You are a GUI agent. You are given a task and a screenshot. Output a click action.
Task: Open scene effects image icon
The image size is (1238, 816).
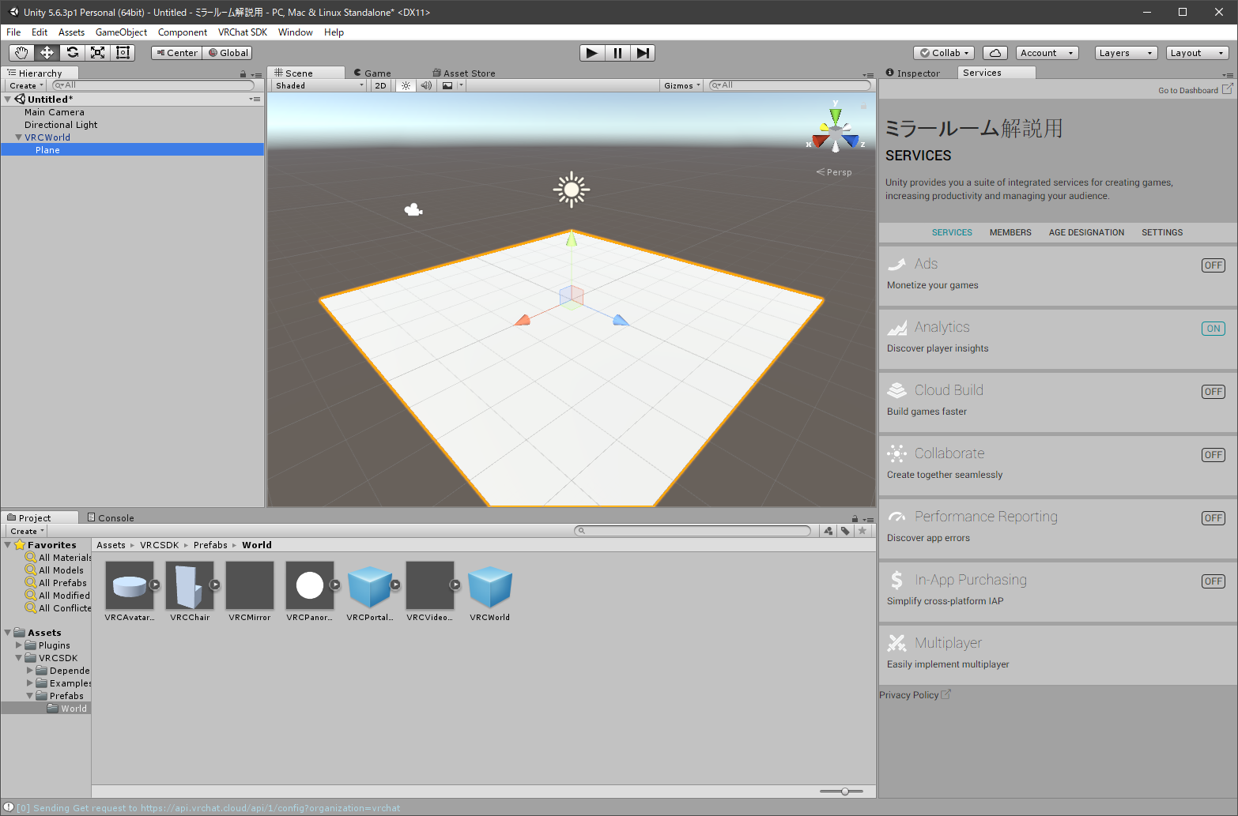coord(447,85)
